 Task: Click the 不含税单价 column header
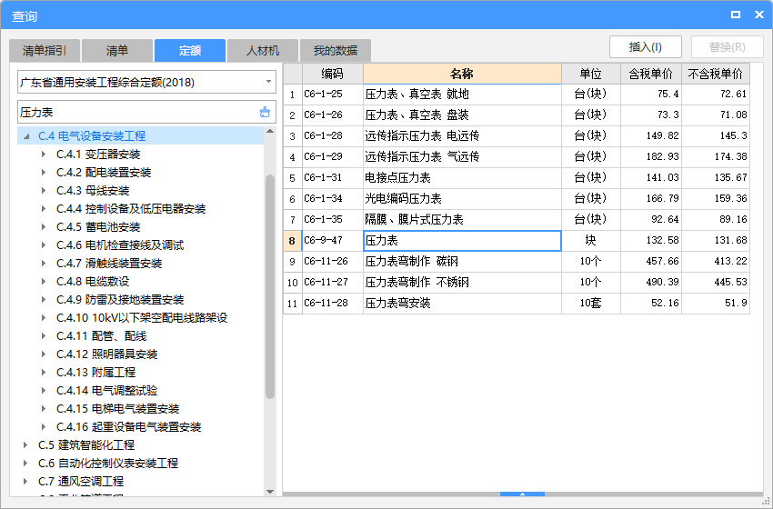(x=716, y=74)
